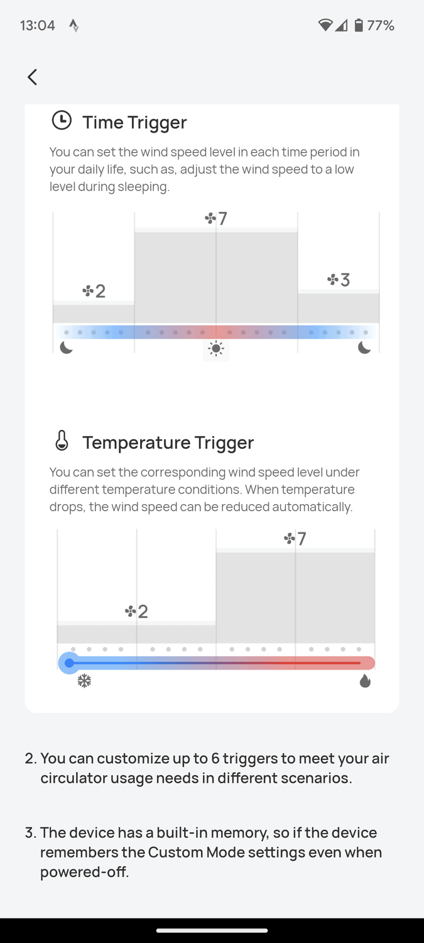Tap the snowflake cold icon
Image resolution: width=424 pixels, height=943 pixels.
point(84,681)
